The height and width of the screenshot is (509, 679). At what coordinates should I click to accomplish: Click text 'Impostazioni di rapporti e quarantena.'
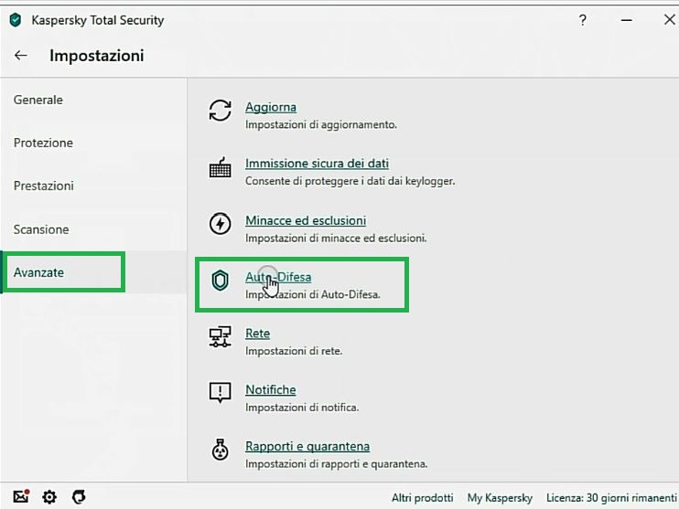pos(337,464)
